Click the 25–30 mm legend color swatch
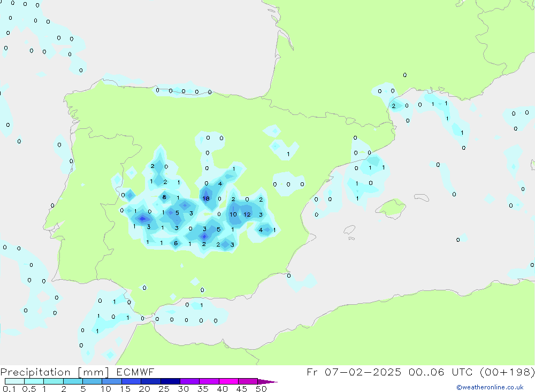Screen dimensions: 535x392 170,381
